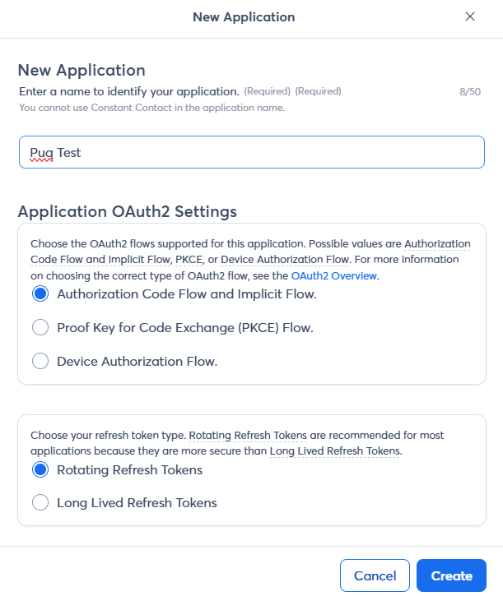Screen dimensions: 503x596
Task: Click underlined Long Lived Refresh Tokens in description
Action: pyautogui.click(x=333, y=451)
